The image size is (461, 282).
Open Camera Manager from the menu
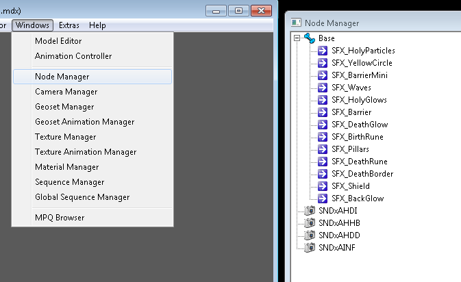click(92, 92)
